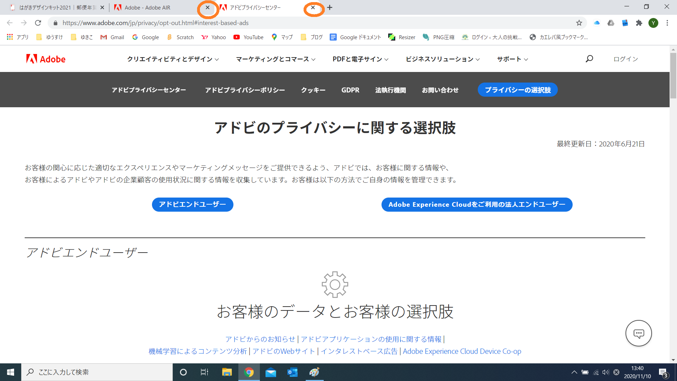The image size is (677, 381).
Task: Open the Scratch bookmark
Action: tap(180, 37)
